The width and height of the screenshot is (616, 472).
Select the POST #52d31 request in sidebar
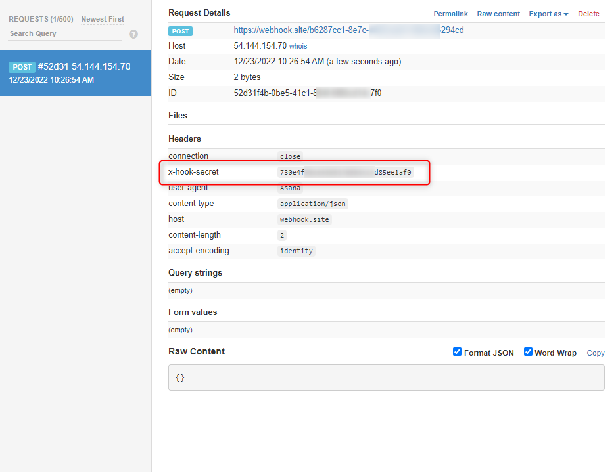[x=76, y=73]
